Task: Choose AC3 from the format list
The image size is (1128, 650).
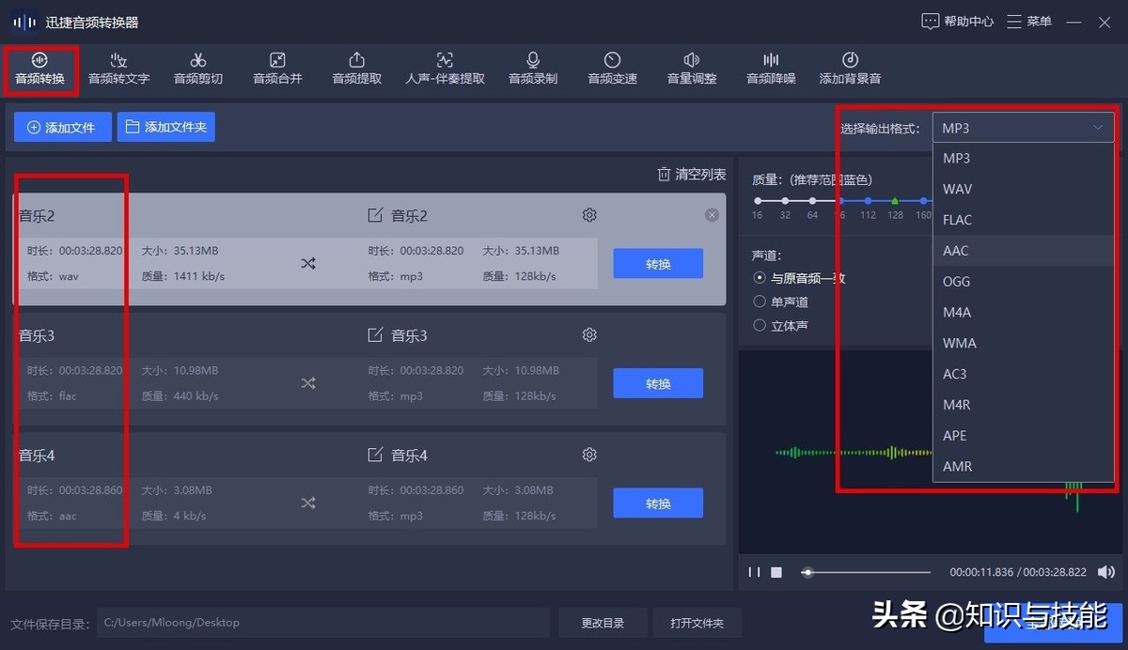Action: [1023, 374]
